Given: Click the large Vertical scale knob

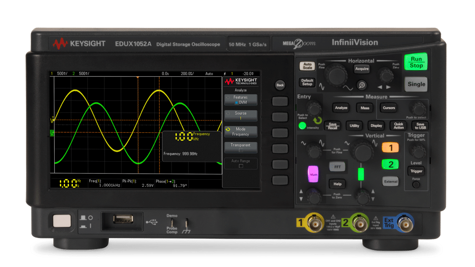Looking at the screenshot, I should tap(362, 151).
